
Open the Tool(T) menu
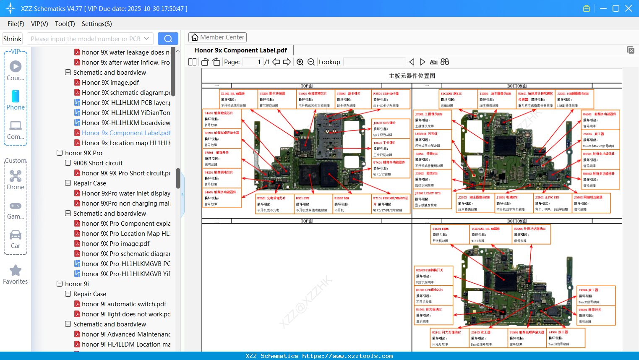point(65,24)
